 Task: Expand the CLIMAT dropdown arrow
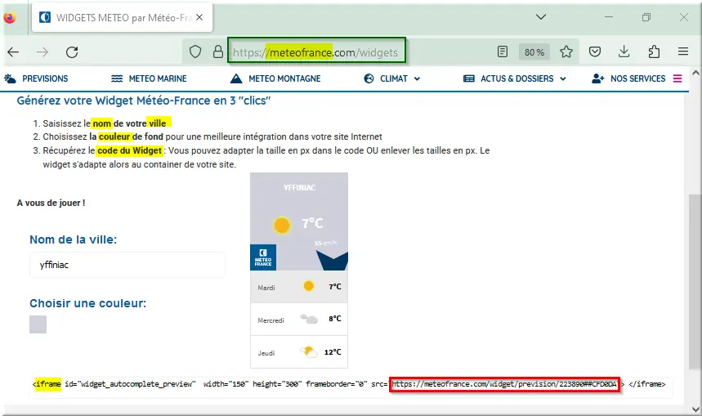click(x=418, y=78)
